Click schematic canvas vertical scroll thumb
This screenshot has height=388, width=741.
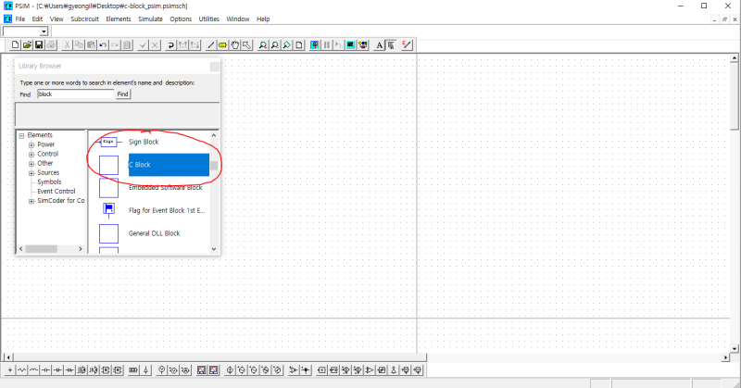734,97
